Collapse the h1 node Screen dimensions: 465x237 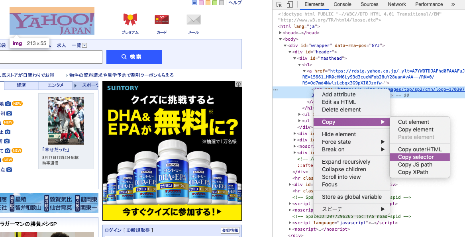pos(300,65)
